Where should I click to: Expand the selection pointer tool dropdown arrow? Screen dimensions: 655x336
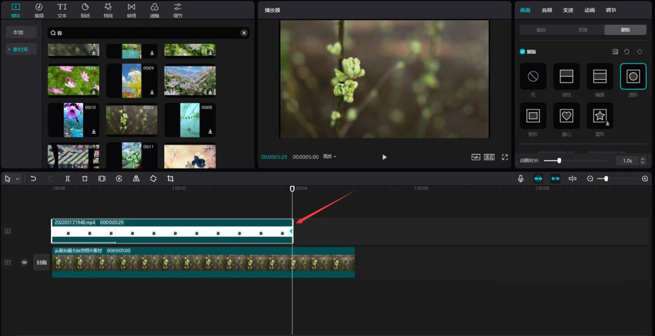pyautogui.click(x=18, y=179)
